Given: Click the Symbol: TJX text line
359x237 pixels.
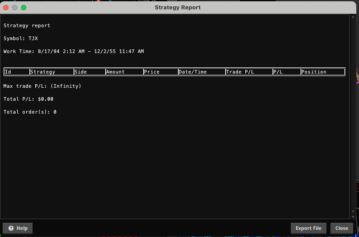Looking at the screenshot, I should tap(21, 39).
